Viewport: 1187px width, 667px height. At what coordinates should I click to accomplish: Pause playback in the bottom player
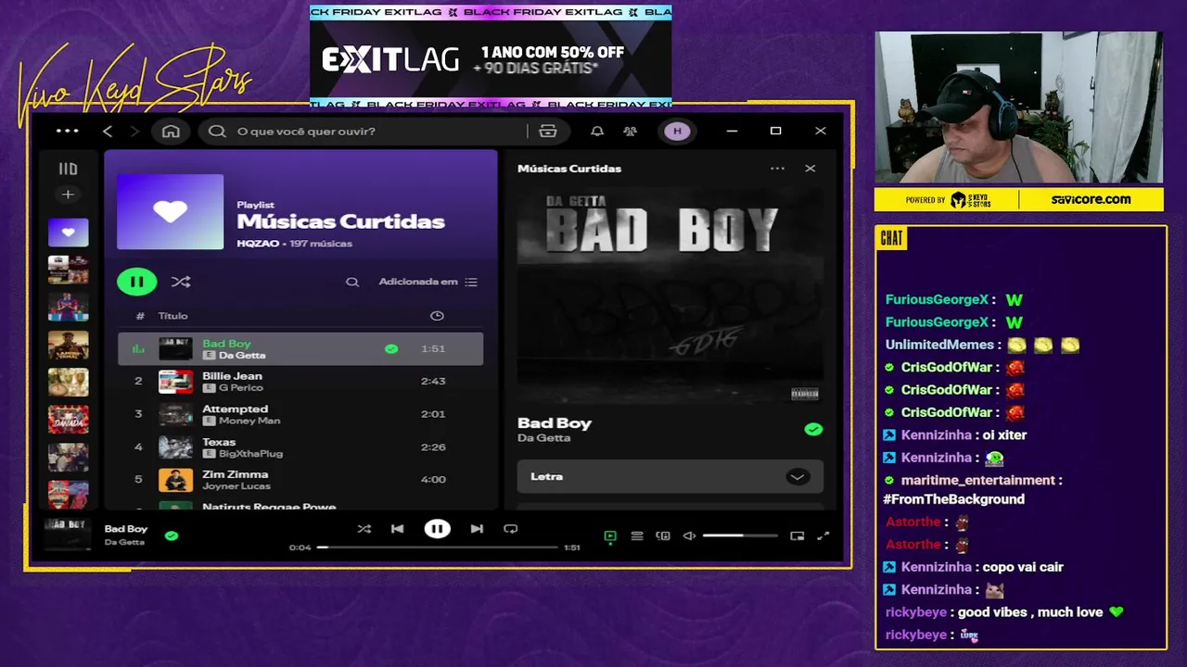437,529
